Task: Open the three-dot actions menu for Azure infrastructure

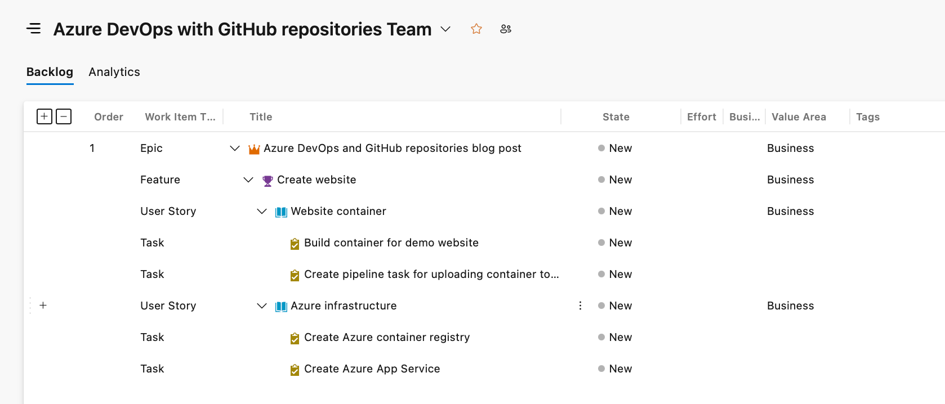Action: point(580,306)
